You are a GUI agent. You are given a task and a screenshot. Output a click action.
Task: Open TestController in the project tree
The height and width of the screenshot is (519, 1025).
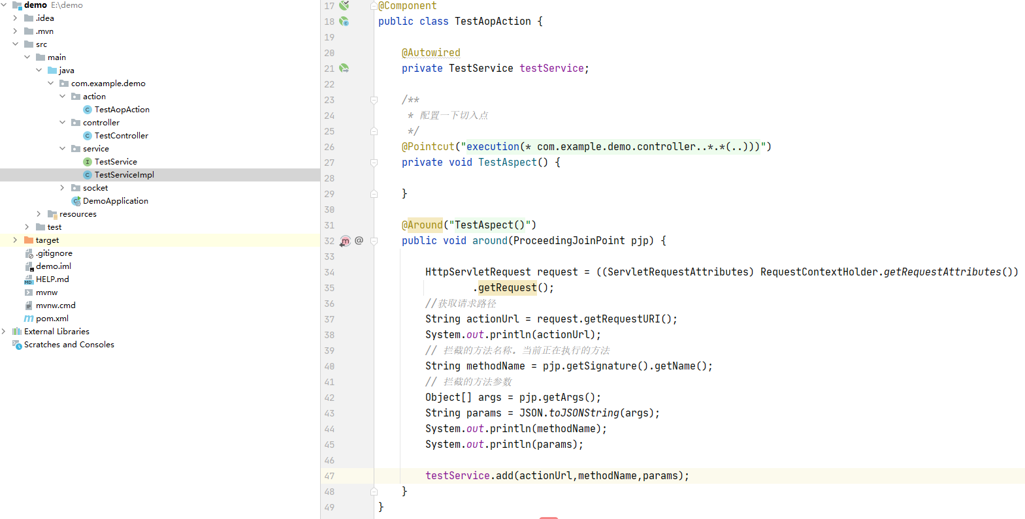click(x=121, y=136)
